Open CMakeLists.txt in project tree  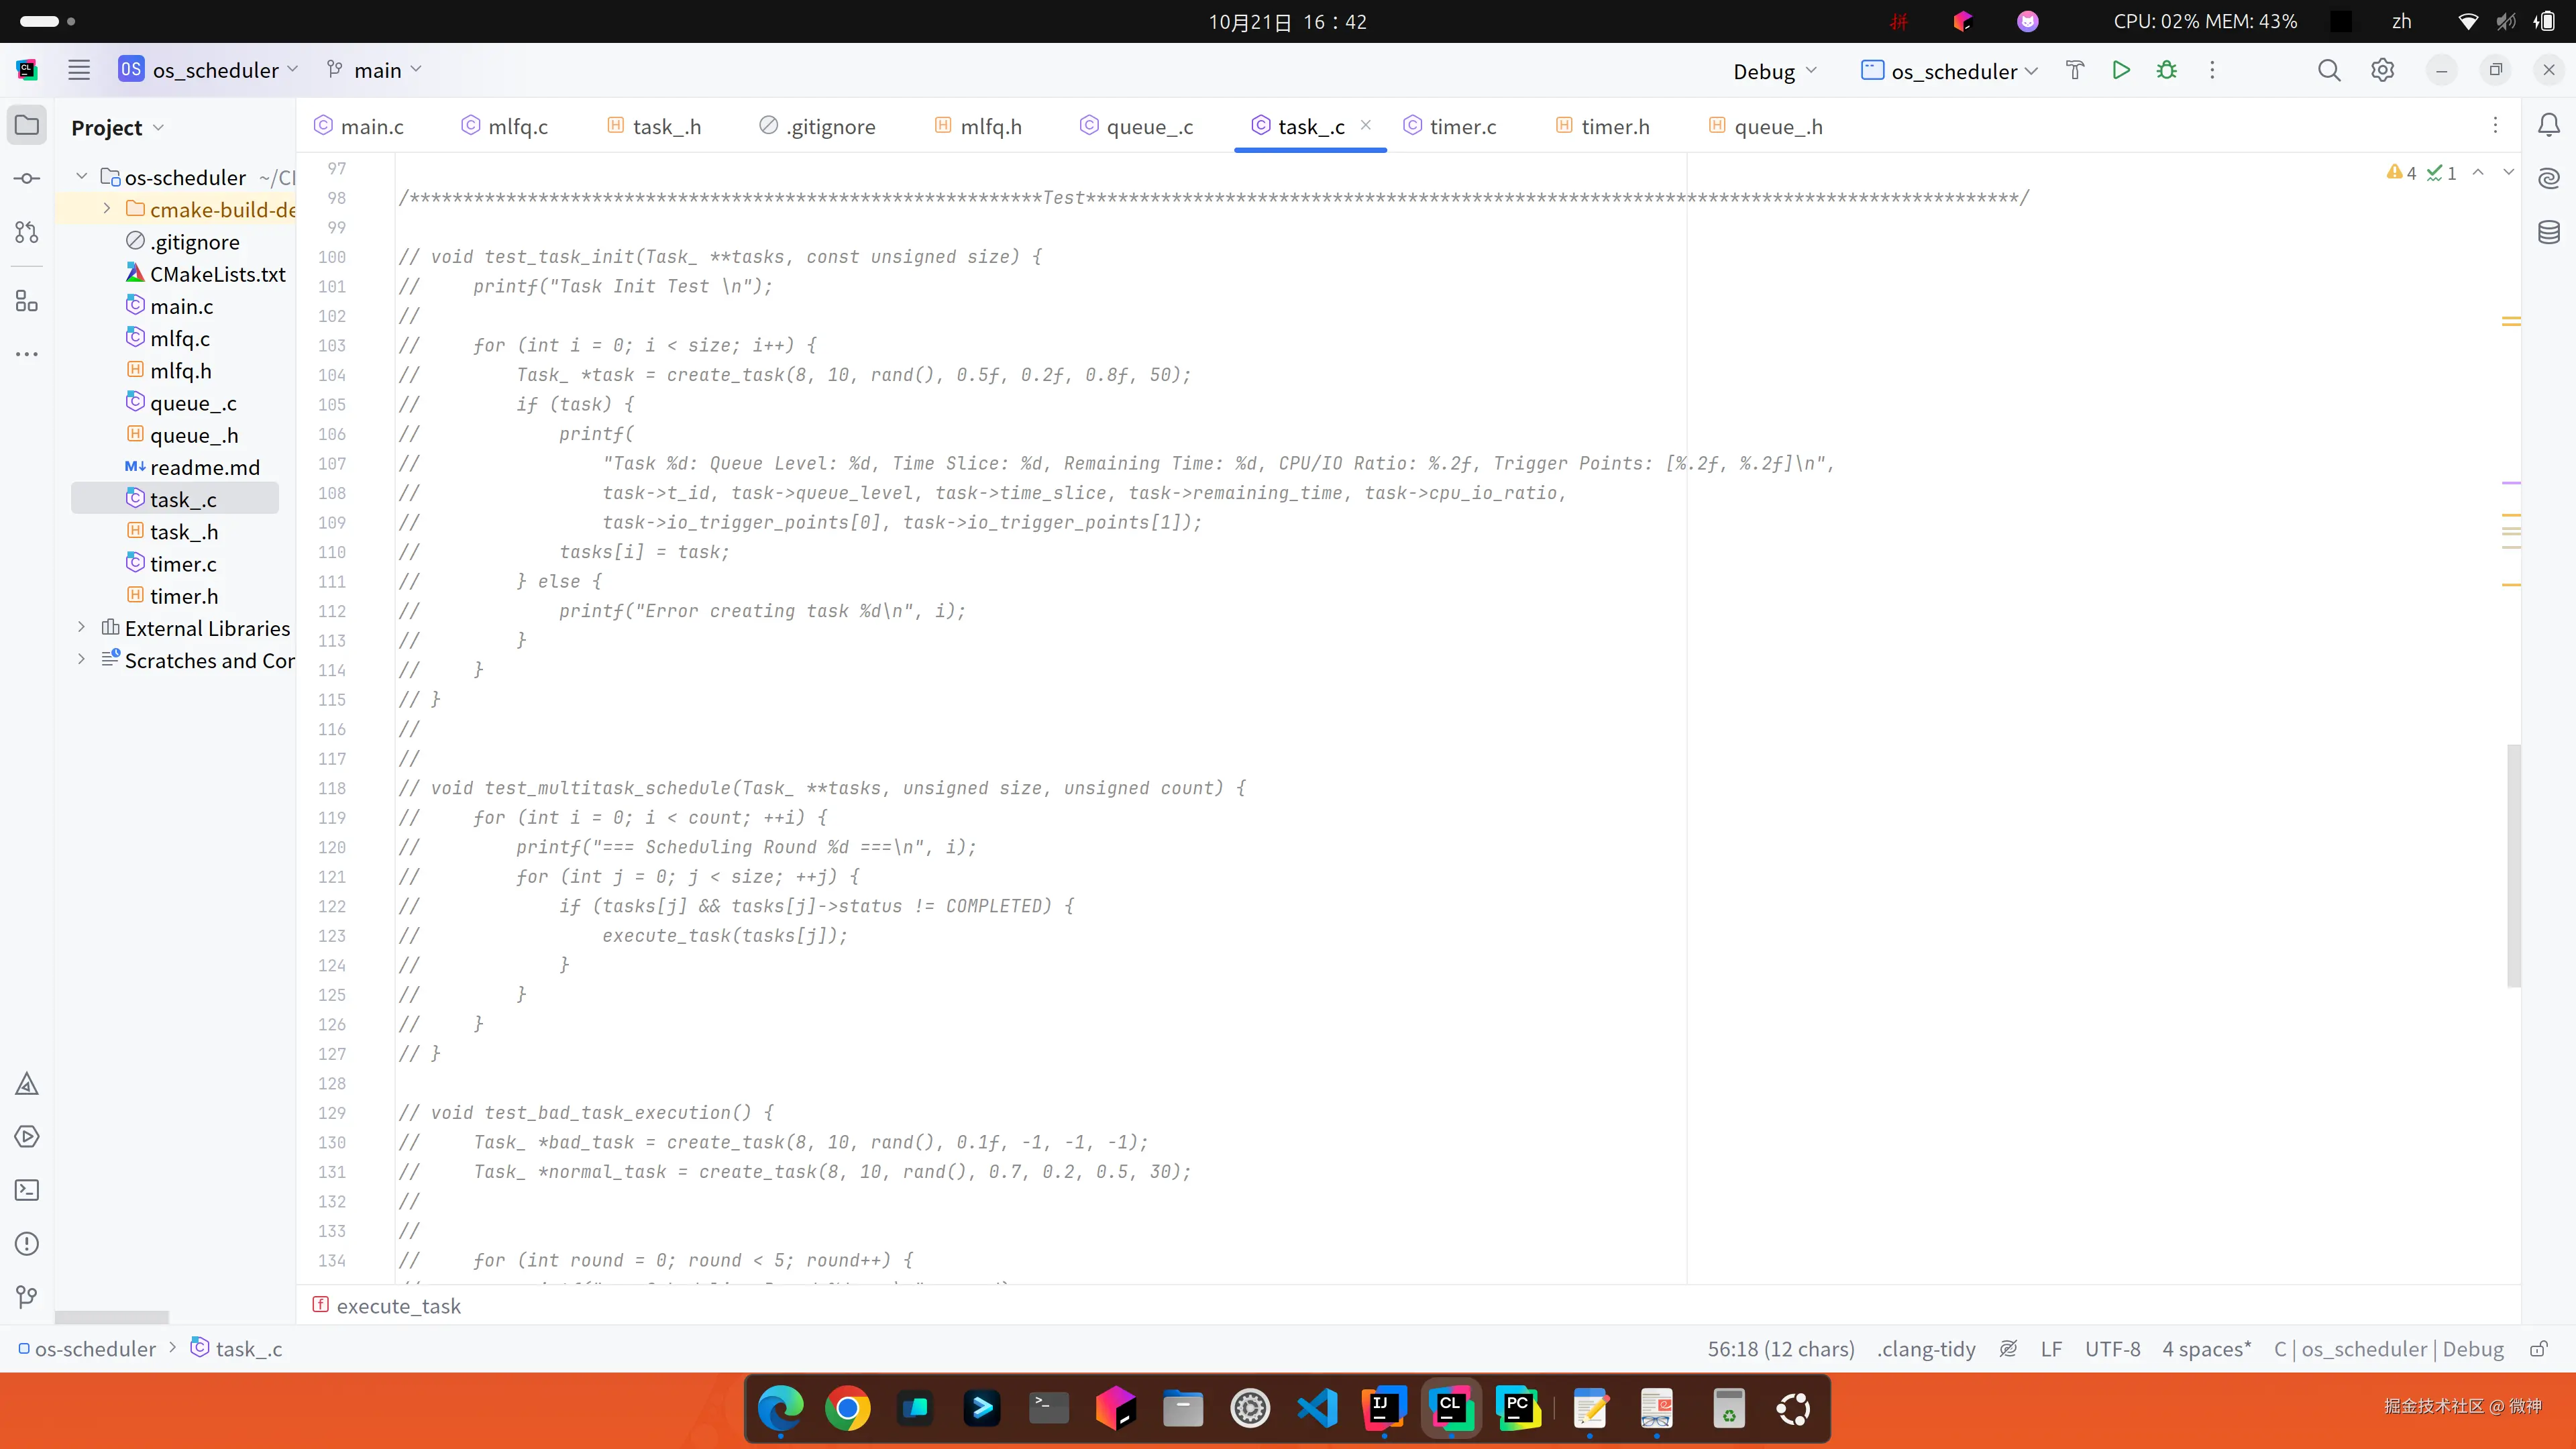(217, 274)
